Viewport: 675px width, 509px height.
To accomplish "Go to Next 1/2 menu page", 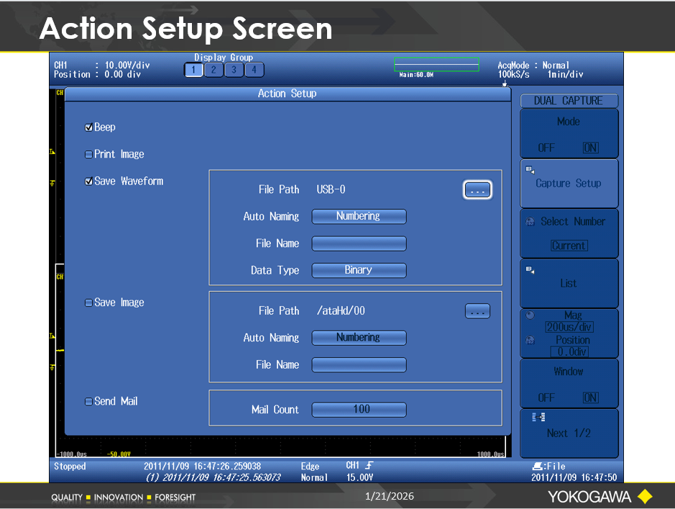I will pyautogui.click(x=568, y=433).
